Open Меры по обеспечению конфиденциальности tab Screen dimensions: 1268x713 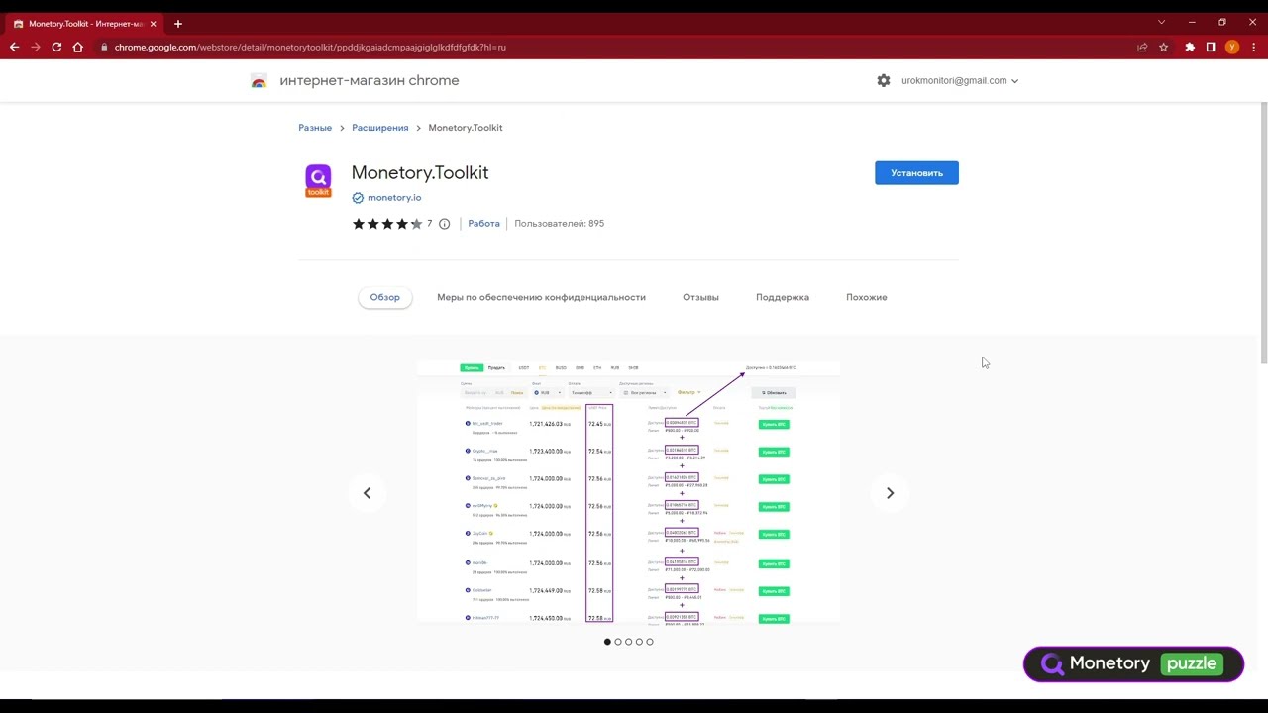click(541, 297)
